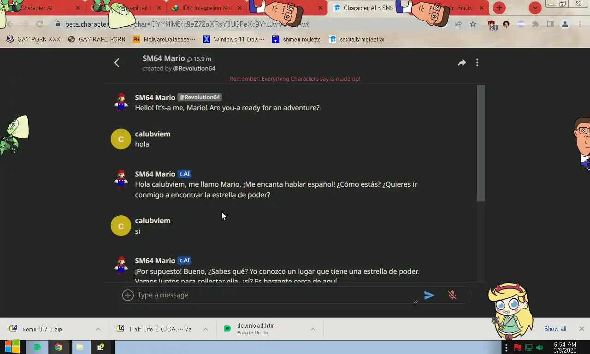This screenshot has width=590, height=354.
Task: Close the IDM Integration Module tab
Action: coord(240,8)
